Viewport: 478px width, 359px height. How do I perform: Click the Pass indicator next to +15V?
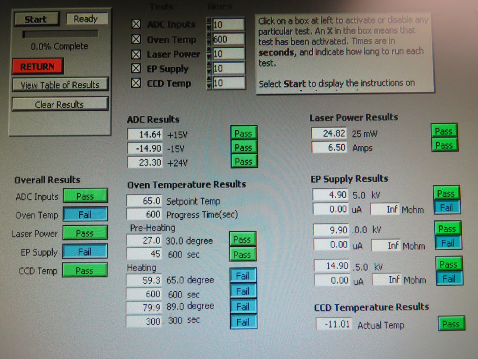tap(244, 133)
